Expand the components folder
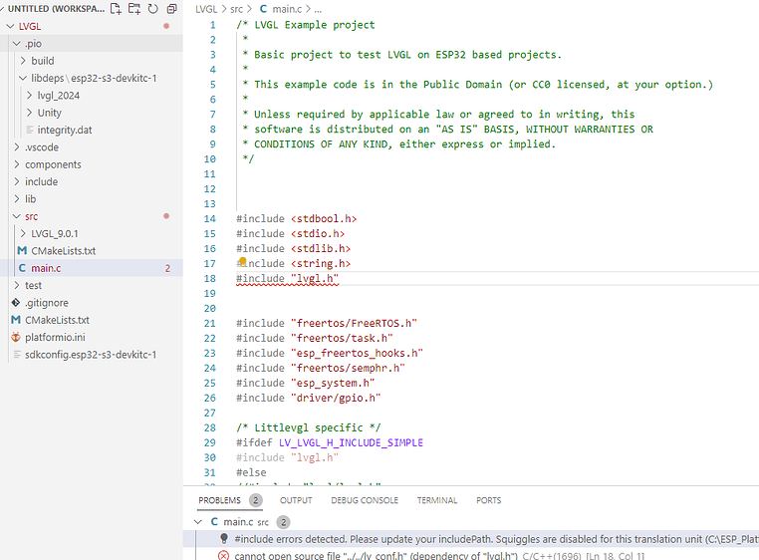This screenshot has height=560, width=759. (x=17, y=164)
